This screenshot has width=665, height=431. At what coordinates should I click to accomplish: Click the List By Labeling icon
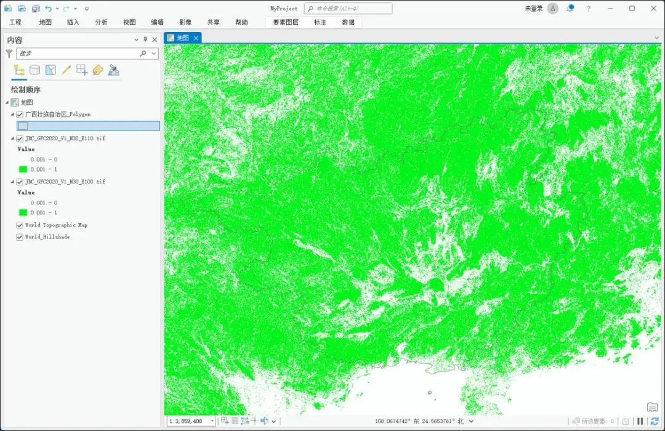tap(96, 70)
